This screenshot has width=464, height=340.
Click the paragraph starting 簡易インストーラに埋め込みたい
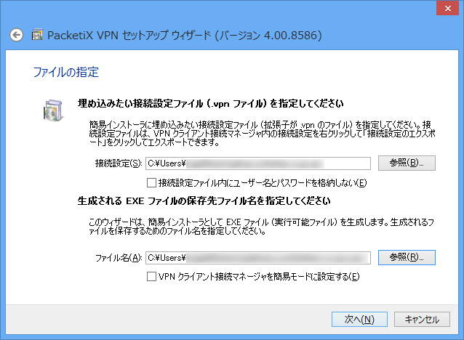pos(263,134)
